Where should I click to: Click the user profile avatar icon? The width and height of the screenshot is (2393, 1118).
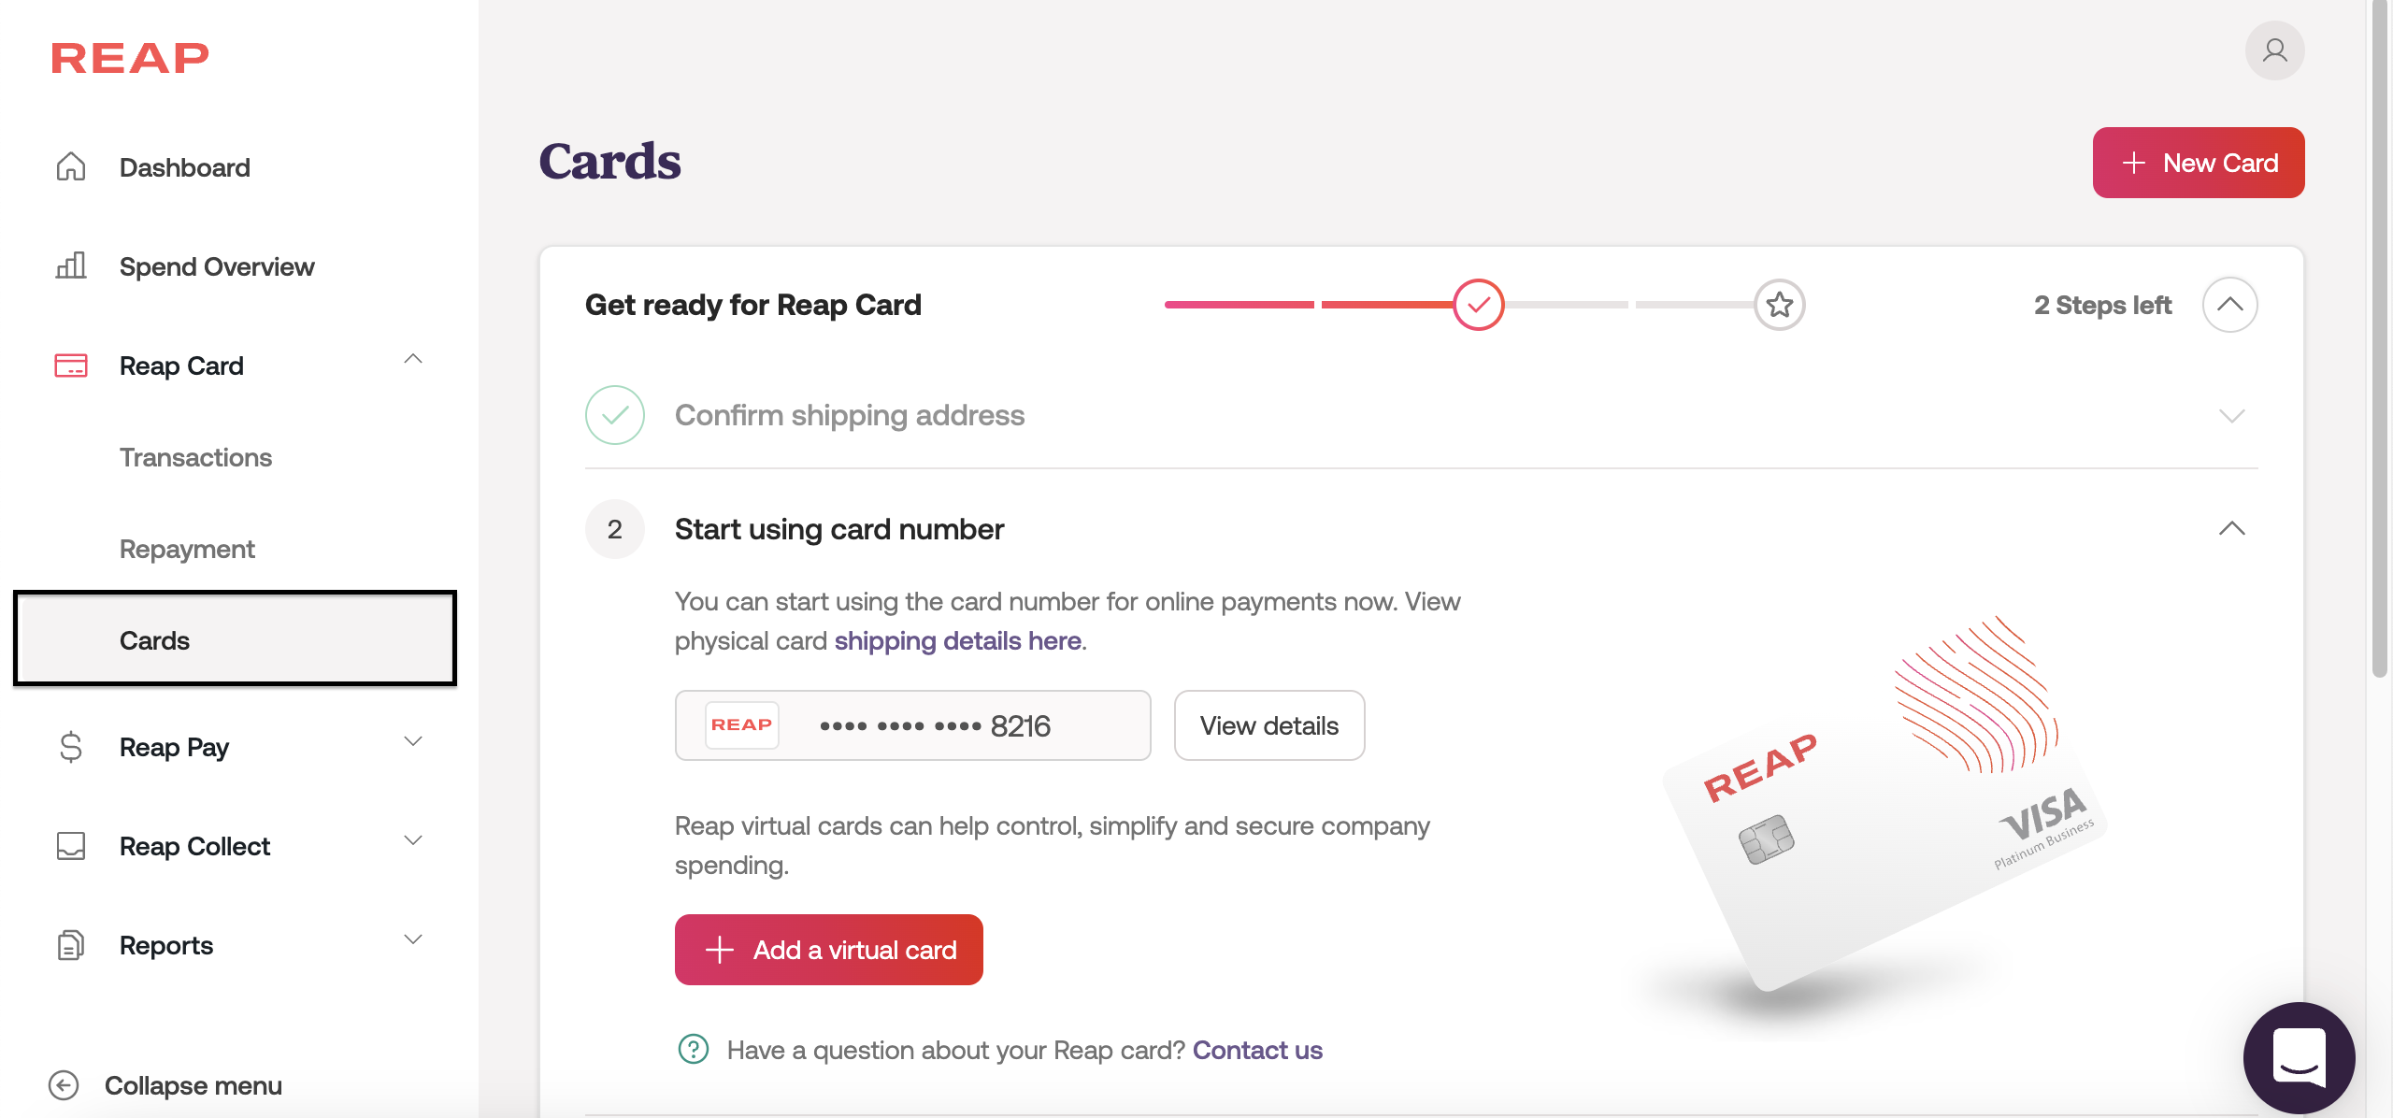click(x=2274, y=50)
